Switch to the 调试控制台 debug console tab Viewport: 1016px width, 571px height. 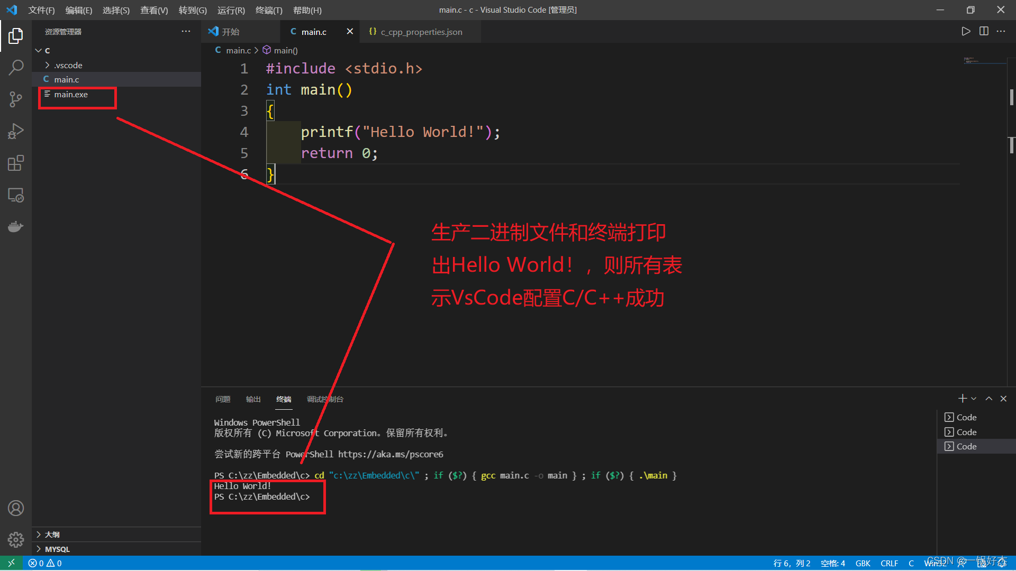point(325,399)
